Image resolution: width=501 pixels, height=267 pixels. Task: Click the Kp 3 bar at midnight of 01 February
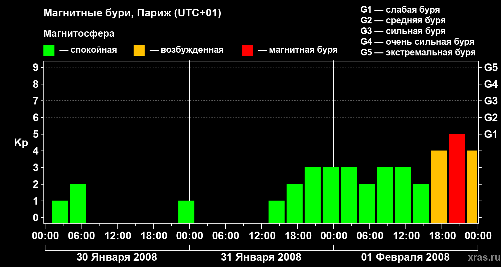coord(331,195)
